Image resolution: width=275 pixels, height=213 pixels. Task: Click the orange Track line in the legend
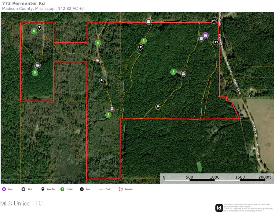[x=101, y=189]
